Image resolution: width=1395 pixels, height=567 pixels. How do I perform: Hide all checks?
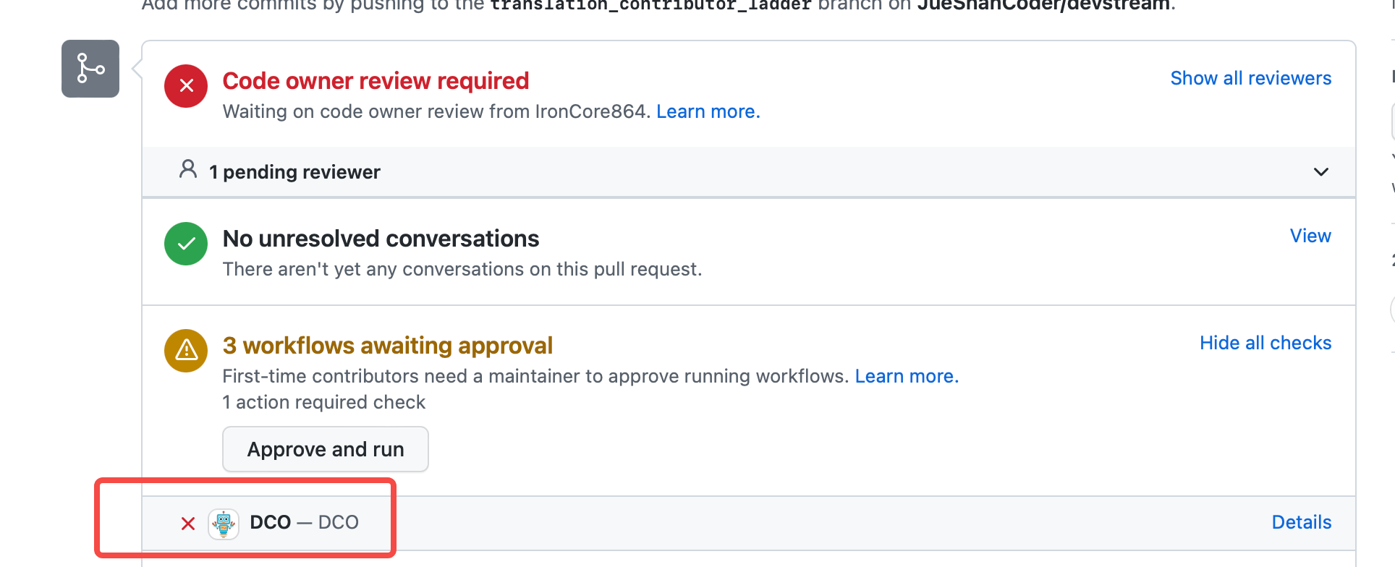pyautogui.click(x=1265, y=343)
